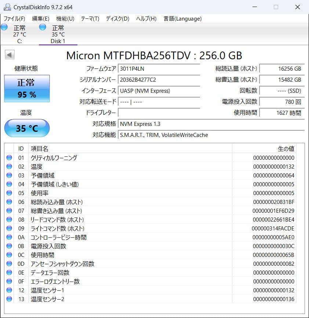
Task: Click the 正常 95 % health status button
Action: (x=27, y=88)
